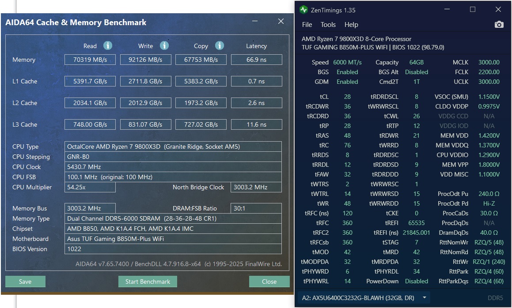
Task: Click the Read info icon in AIDA64
Action: (108, 46)
